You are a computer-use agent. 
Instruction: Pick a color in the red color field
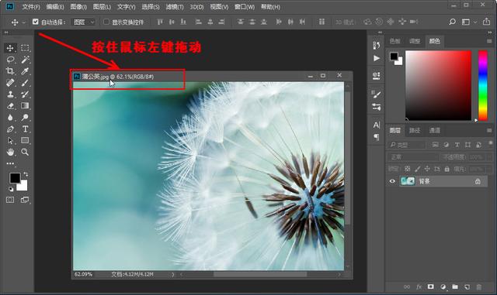438,85
